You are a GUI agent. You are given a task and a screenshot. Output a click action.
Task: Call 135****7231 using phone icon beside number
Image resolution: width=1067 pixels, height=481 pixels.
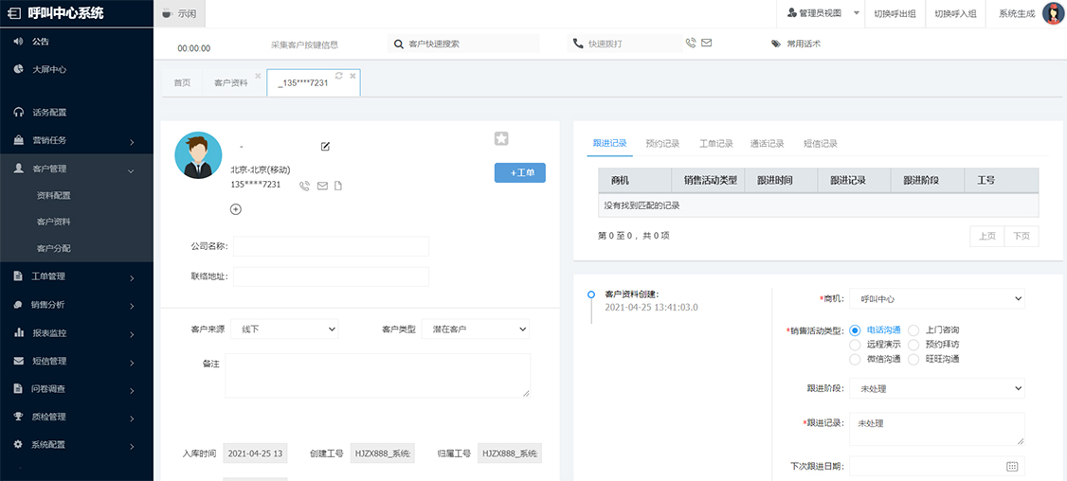[x=305, y=186]
